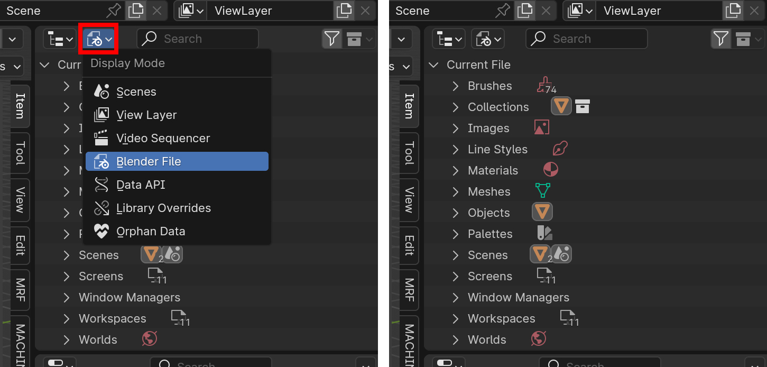The image size is (767, 367).
Task: Click ViewLayer name field in right panel
Action: point(659,11)
